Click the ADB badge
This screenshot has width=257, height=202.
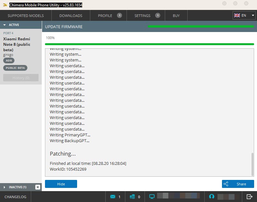coord(9,61)
